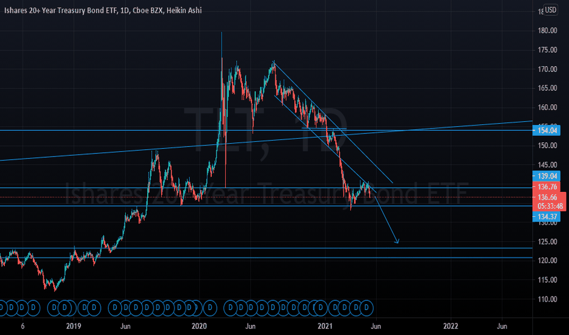Click the 2022 label on time axis
Image resolution: width=569 pixels, height=335 pixels.
451,326
